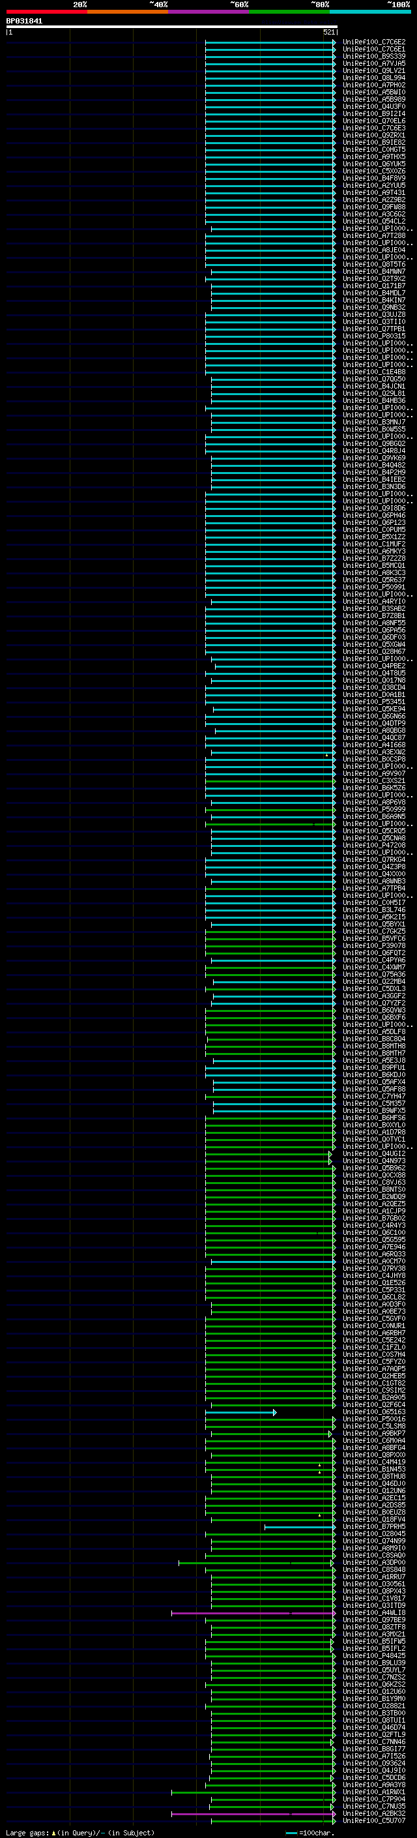Click the magenta alignment bar for UniRef100_A2BK32
The width and height of the screenshot is (417, 1838).
pos(253,1814)
